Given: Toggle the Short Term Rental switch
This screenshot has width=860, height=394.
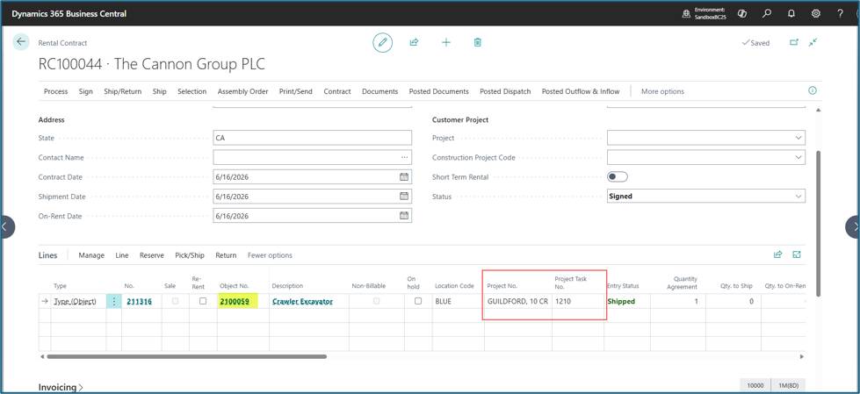Looking at the screenshot, I should [618, 177].
